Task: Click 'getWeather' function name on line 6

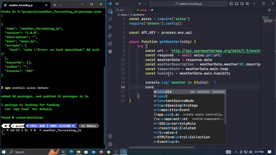Action: coord(169,42)
